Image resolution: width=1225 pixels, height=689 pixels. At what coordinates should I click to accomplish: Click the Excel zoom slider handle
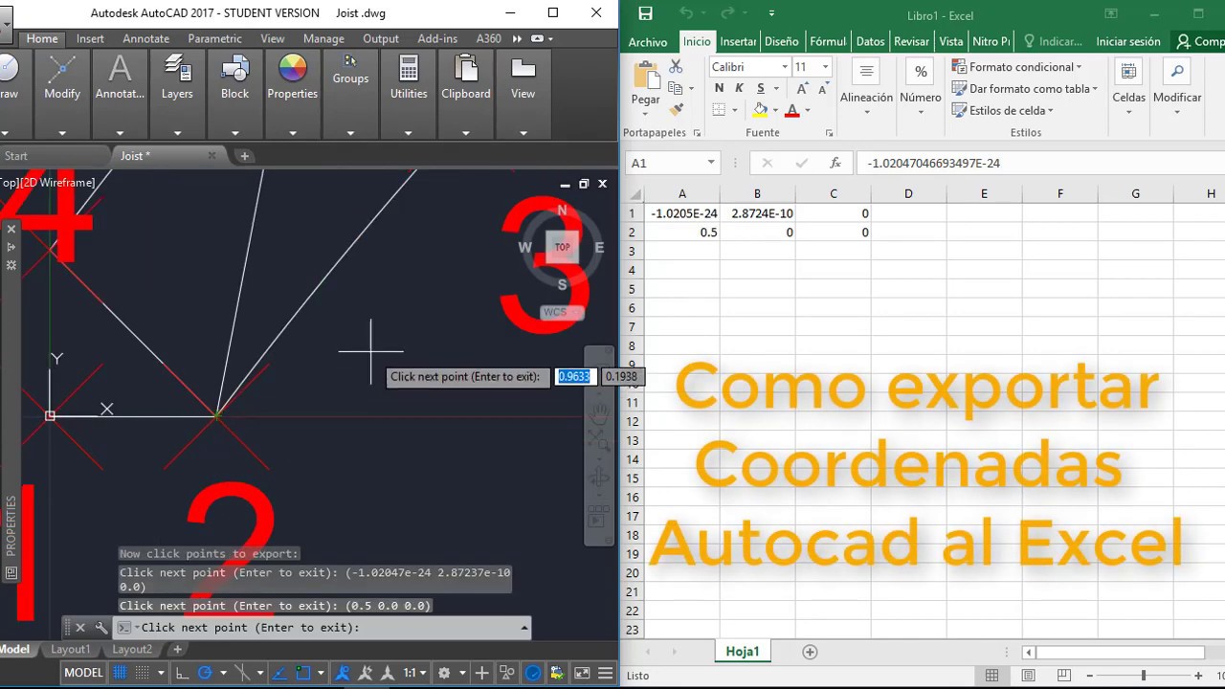coord(1144,676)
